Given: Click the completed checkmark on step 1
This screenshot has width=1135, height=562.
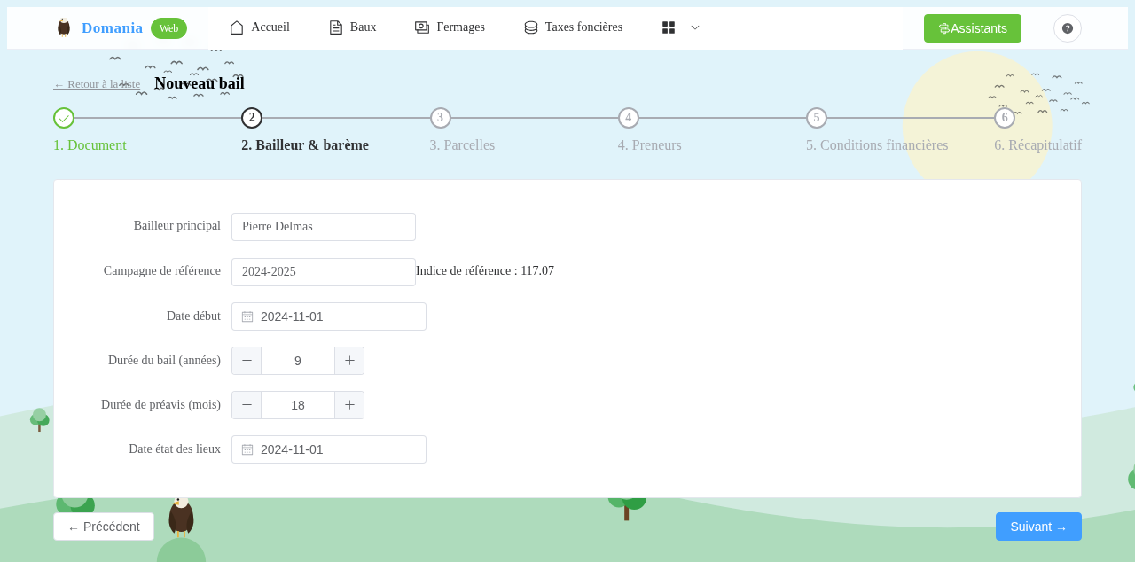Looking at the screenshot, I should (x=64, y=118).
